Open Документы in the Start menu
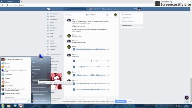This screenshot has height=108, width=192. pos(35,66)
